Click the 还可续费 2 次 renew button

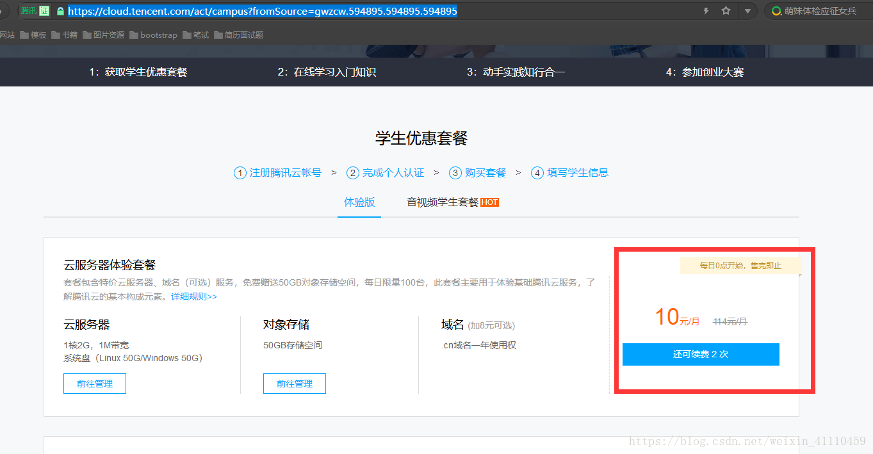pos(701,354)
